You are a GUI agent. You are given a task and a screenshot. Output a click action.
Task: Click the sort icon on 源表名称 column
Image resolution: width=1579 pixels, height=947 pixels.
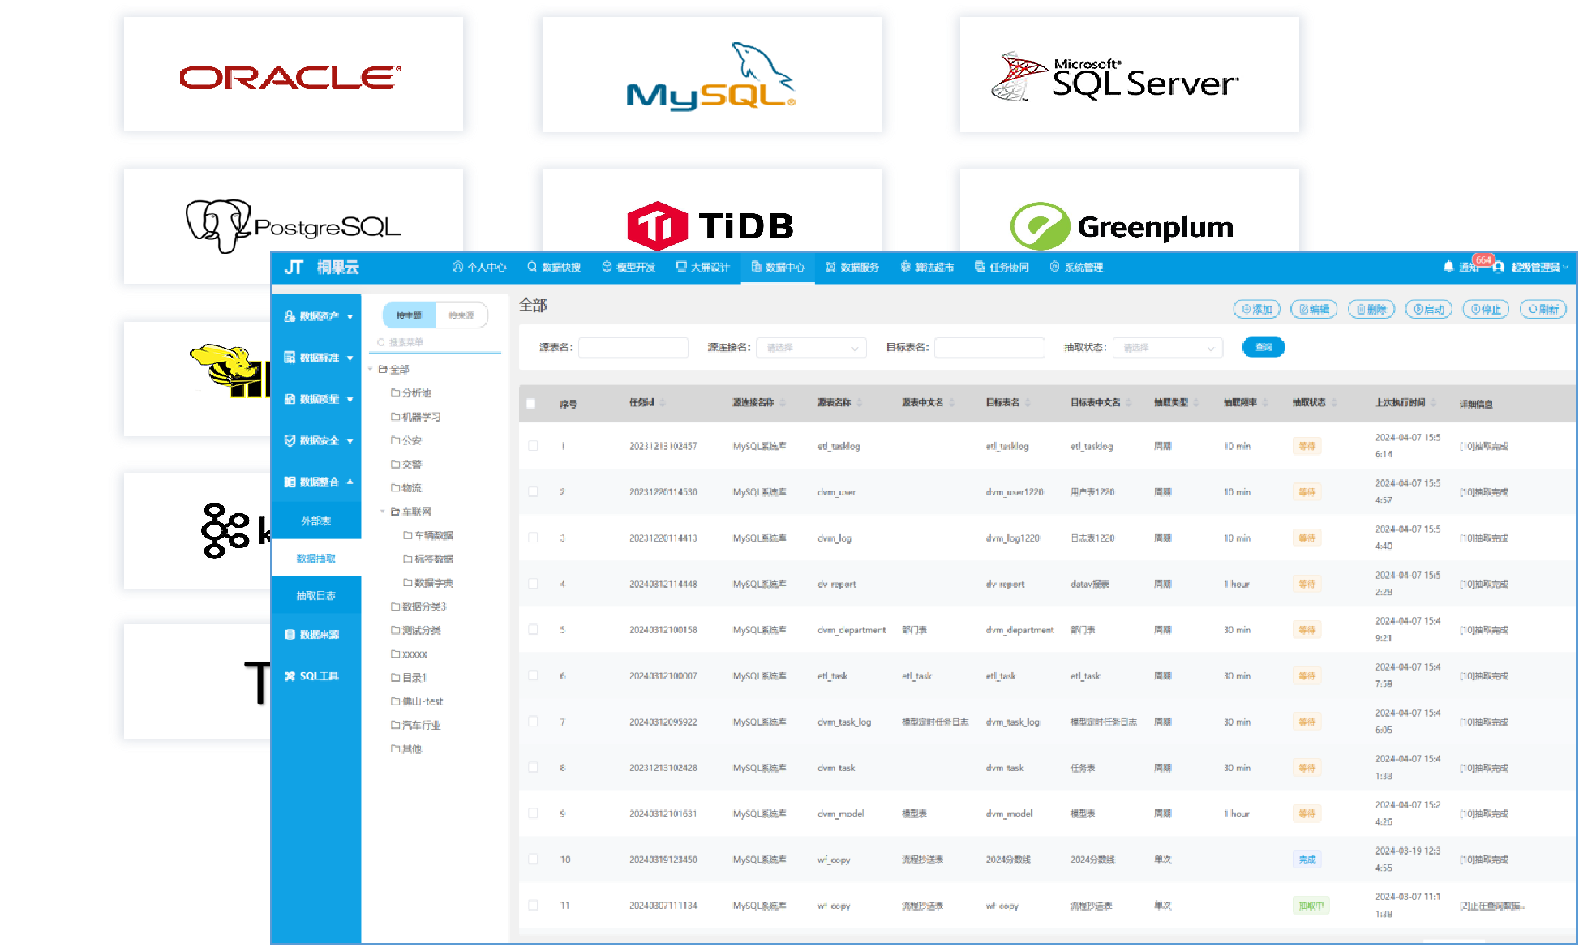point(860,403)
